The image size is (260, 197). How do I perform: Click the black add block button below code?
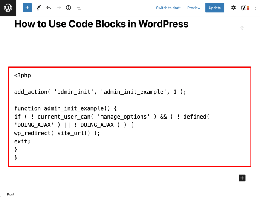pyautogui.click(x=242, y=178)
